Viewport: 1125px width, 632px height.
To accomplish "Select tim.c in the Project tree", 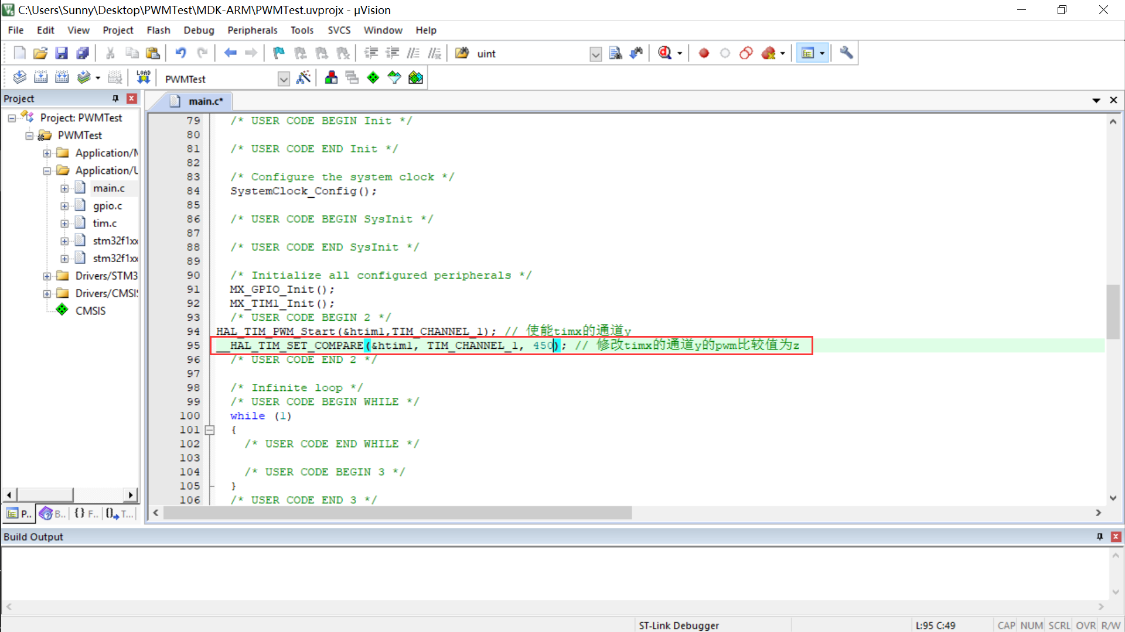I will (x=104, y=223).
